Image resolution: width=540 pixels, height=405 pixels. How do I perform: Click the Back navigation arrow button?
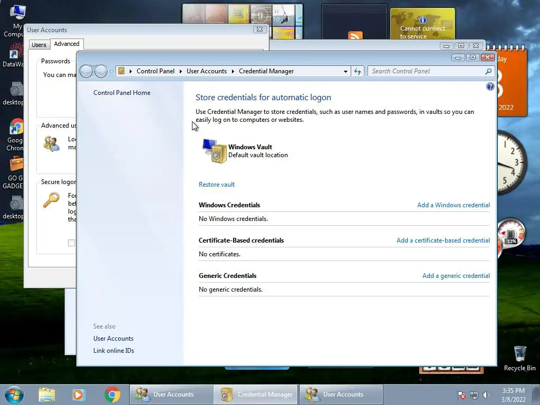coord(86,71)
